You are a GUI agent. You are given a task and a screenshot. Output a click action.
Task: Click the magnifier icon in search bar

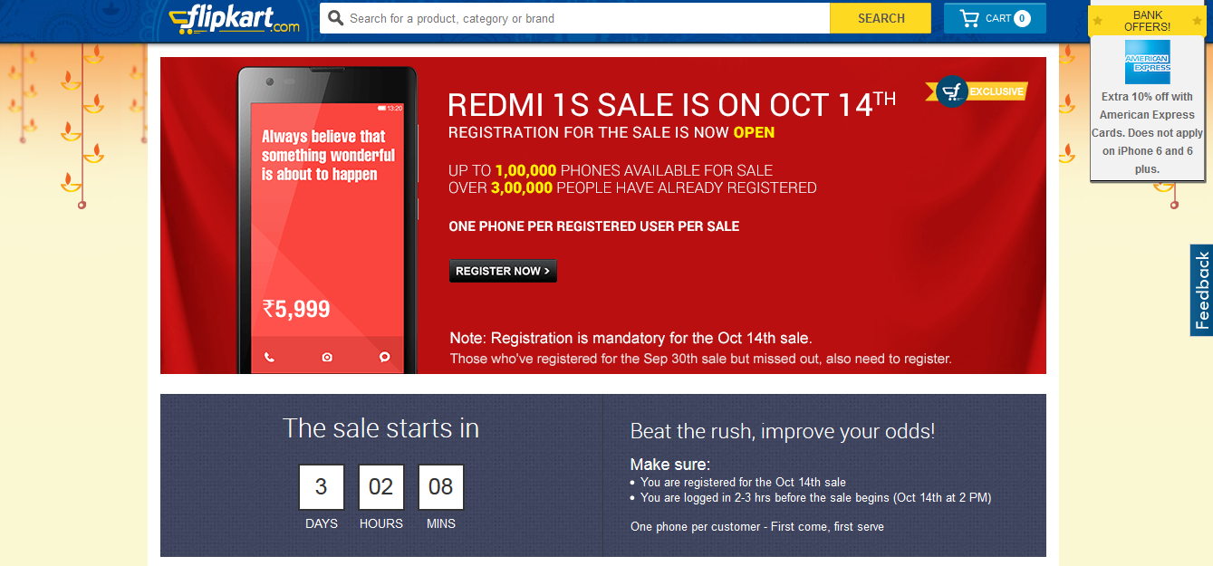(335, 18)
